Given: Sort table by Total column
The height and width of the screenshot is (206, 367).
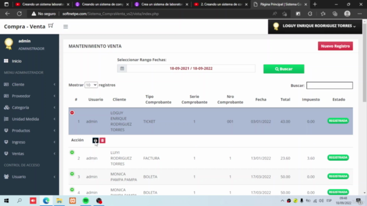Looking at the screenshot, I should pos(286,100).
